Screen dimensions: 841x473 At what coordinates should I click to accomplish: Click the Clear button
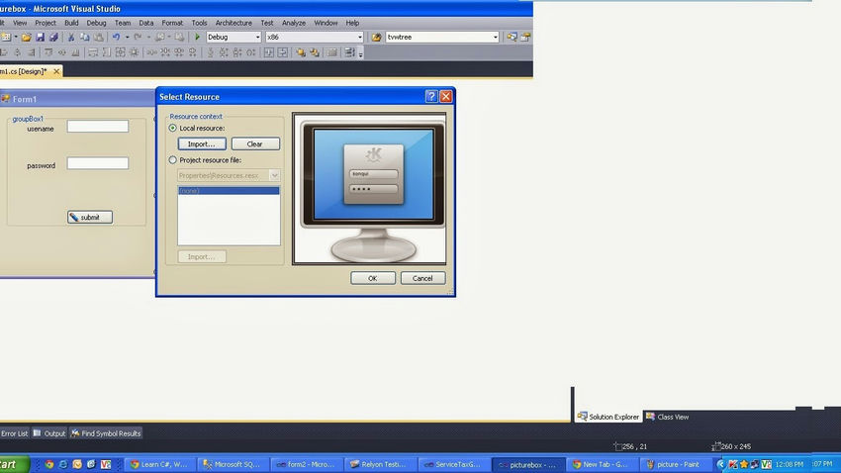(255, 143)
